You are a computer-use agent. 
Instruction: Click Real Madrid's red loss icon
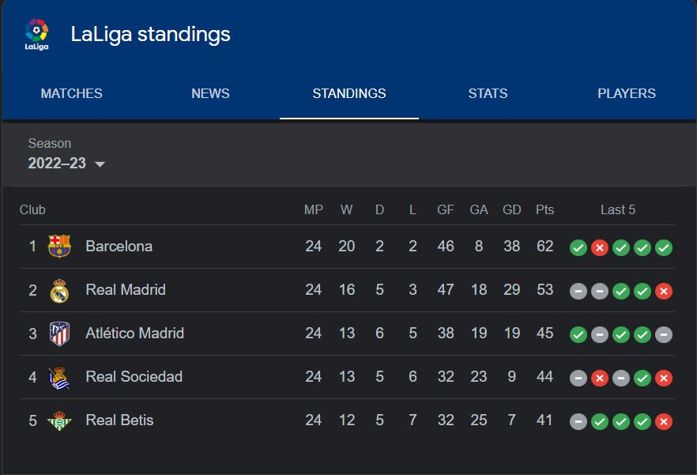(x=664, y=291)
